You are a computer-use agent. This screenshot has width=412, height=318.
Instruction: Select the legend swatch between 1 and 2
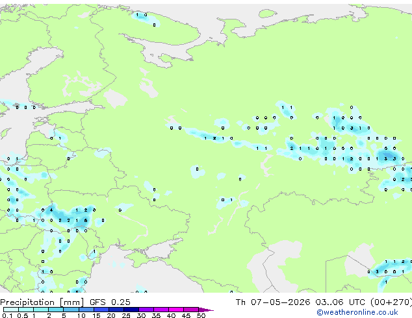[x=41, y=310]
